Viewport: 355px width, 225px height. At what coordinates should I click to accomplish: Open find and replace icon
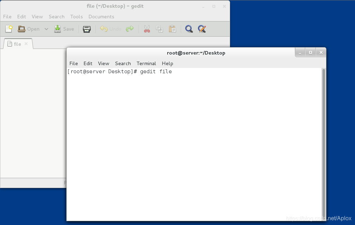pyautogui.click(x=202, y=29)
